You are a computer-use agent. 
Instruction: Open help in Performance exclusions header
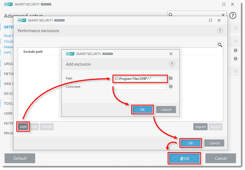[220, 31]
